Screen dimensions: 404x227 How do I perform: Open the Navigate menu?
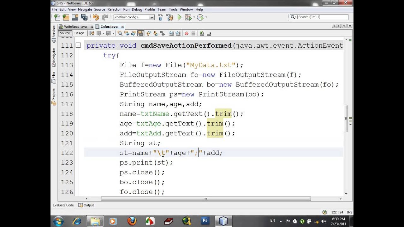tap(85, 9)
